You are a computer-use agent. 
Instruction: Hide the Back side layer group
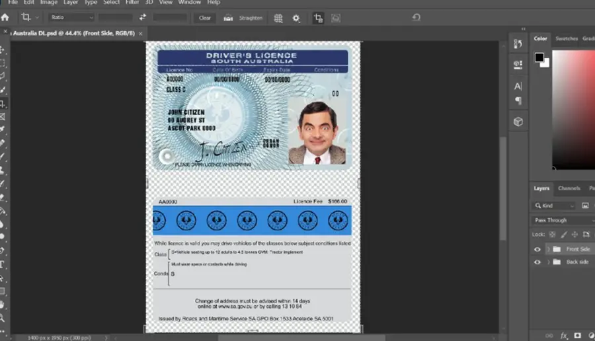537,262
